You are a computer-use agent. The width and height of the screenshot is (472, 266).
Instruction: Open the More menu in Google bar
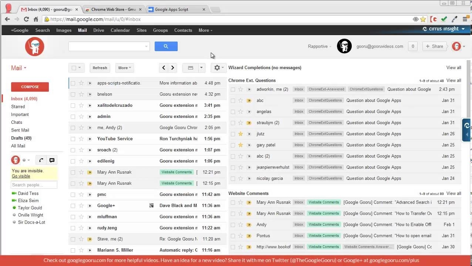coord(205,30)
